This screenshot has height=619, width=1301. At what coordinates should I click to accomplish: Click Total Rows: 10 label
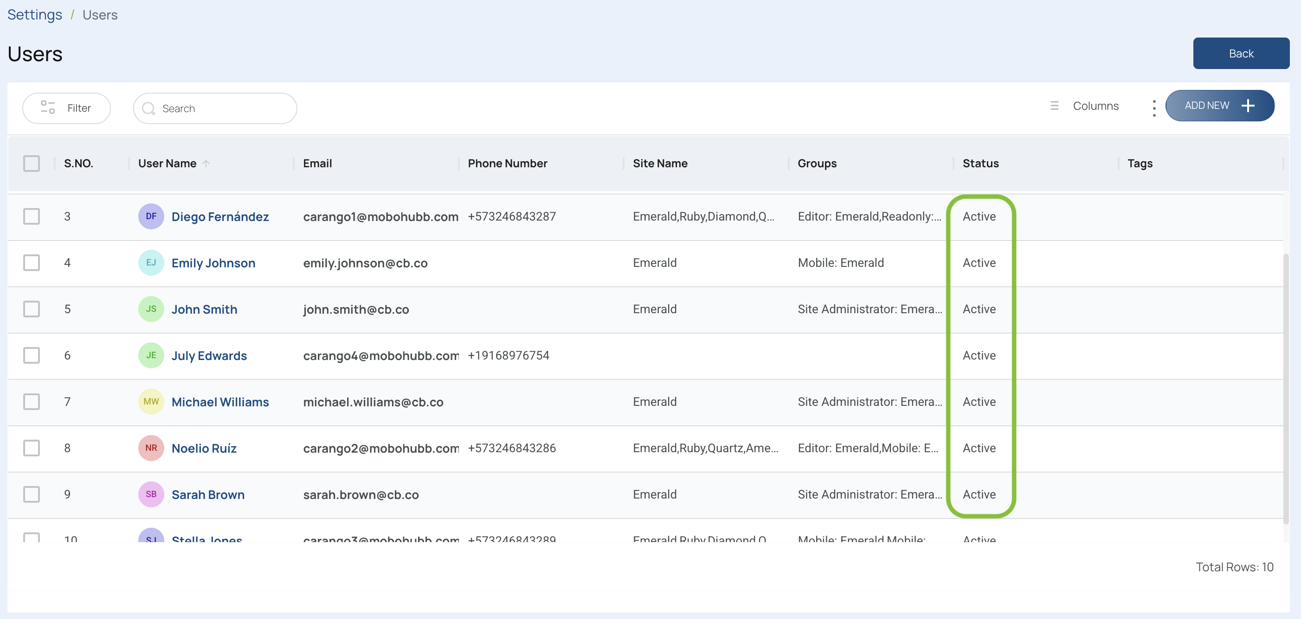coord(1234,567)
